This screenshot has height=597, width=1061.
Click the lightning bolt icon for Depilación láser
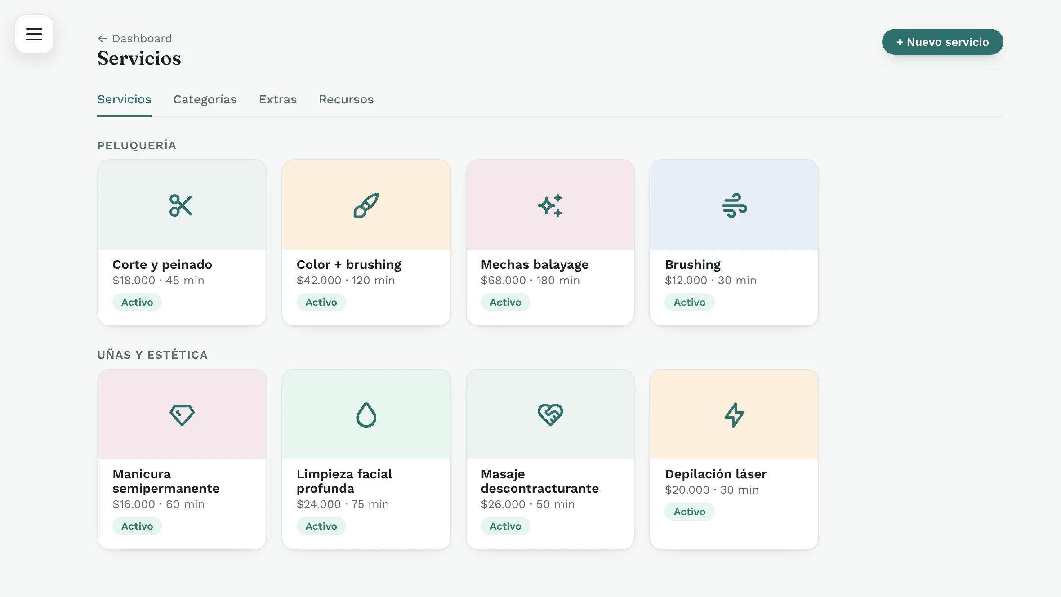pyautogui.click(x=734, y=415)
